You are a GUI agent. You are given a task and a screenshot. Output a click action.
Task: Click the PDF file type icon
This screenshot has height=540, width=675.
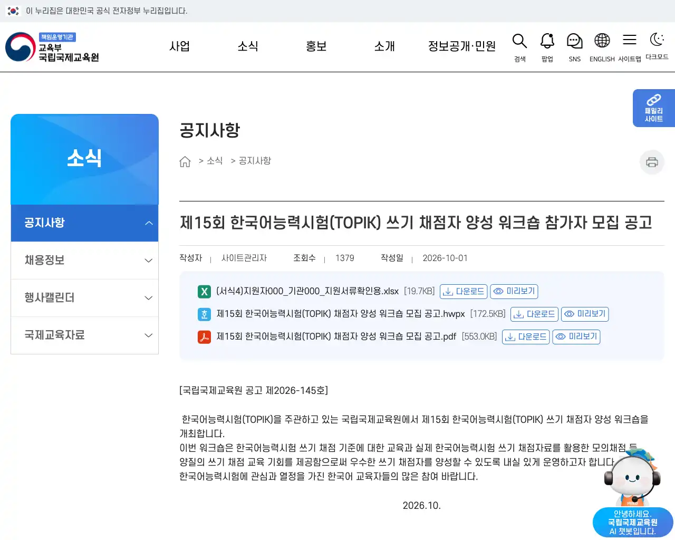pyautogui.click(x=204, y=336)
